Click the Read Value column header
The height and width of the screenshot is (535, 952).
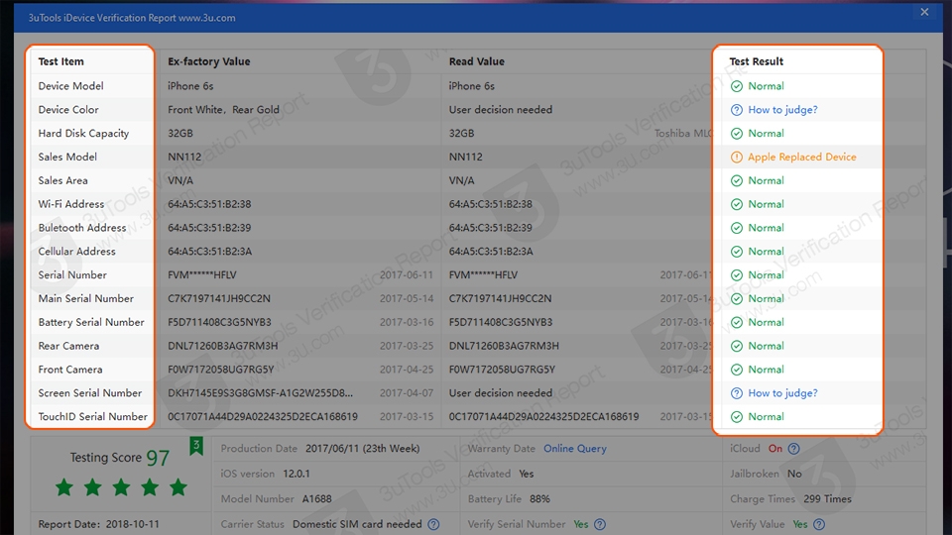coord(477,61)
